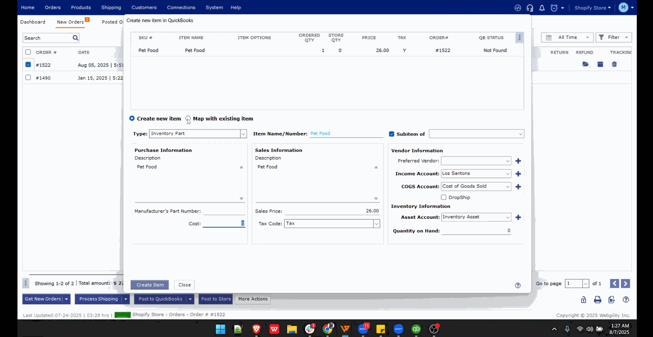Click the plus icon beside Preferred Vendor
Screen dimensions: 653x337
pos(518,161)
